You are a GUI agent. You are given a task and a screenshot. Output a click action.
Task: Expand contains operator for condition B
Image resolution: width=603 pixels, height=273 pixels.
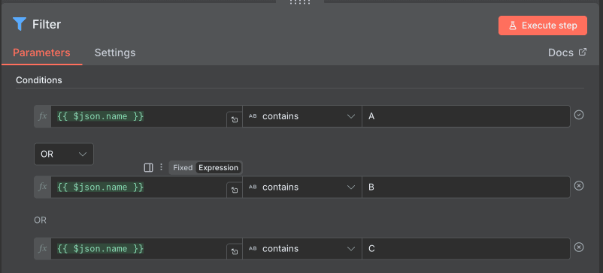click(x=302, y=187)
